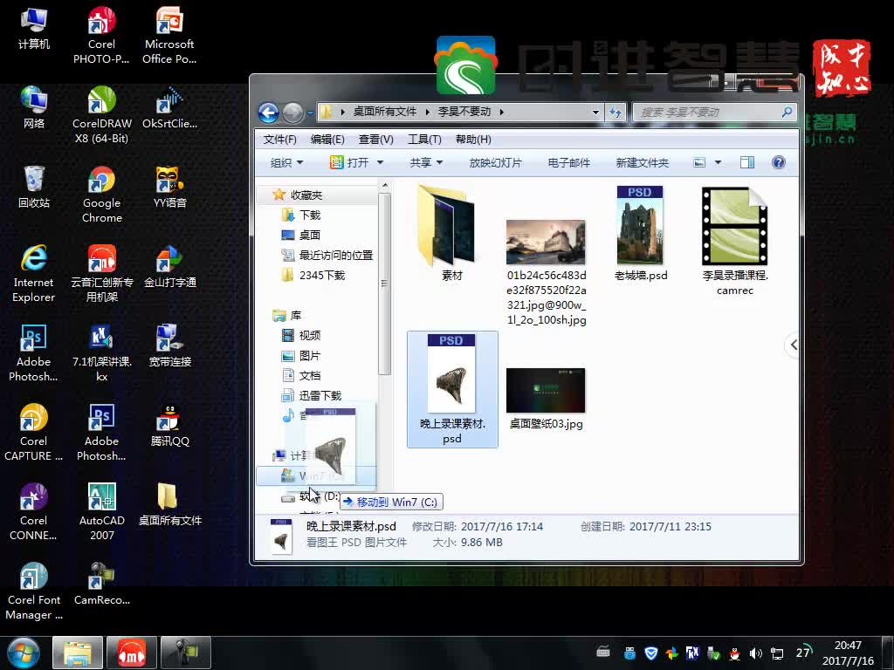Screen dimensions: 894x670
Task: Open the OkSrtClient desktop shortcut
Action: pyautogui.click(x=169, y=107)
